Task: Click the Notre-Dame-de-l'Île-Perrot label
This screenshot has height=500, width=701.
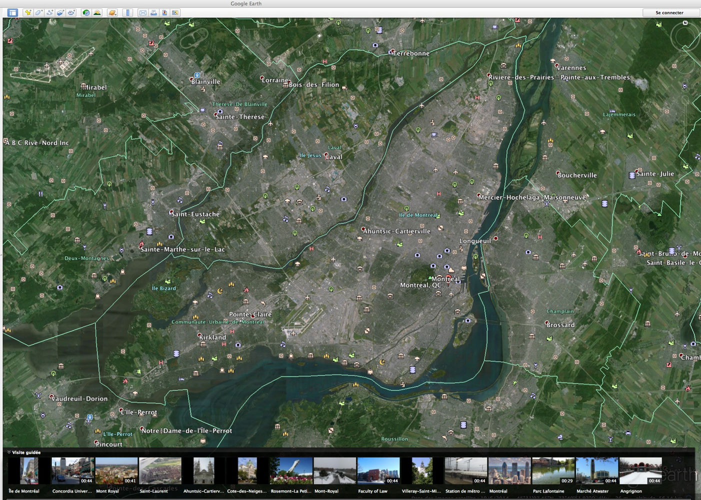Action: coord(187,430)
